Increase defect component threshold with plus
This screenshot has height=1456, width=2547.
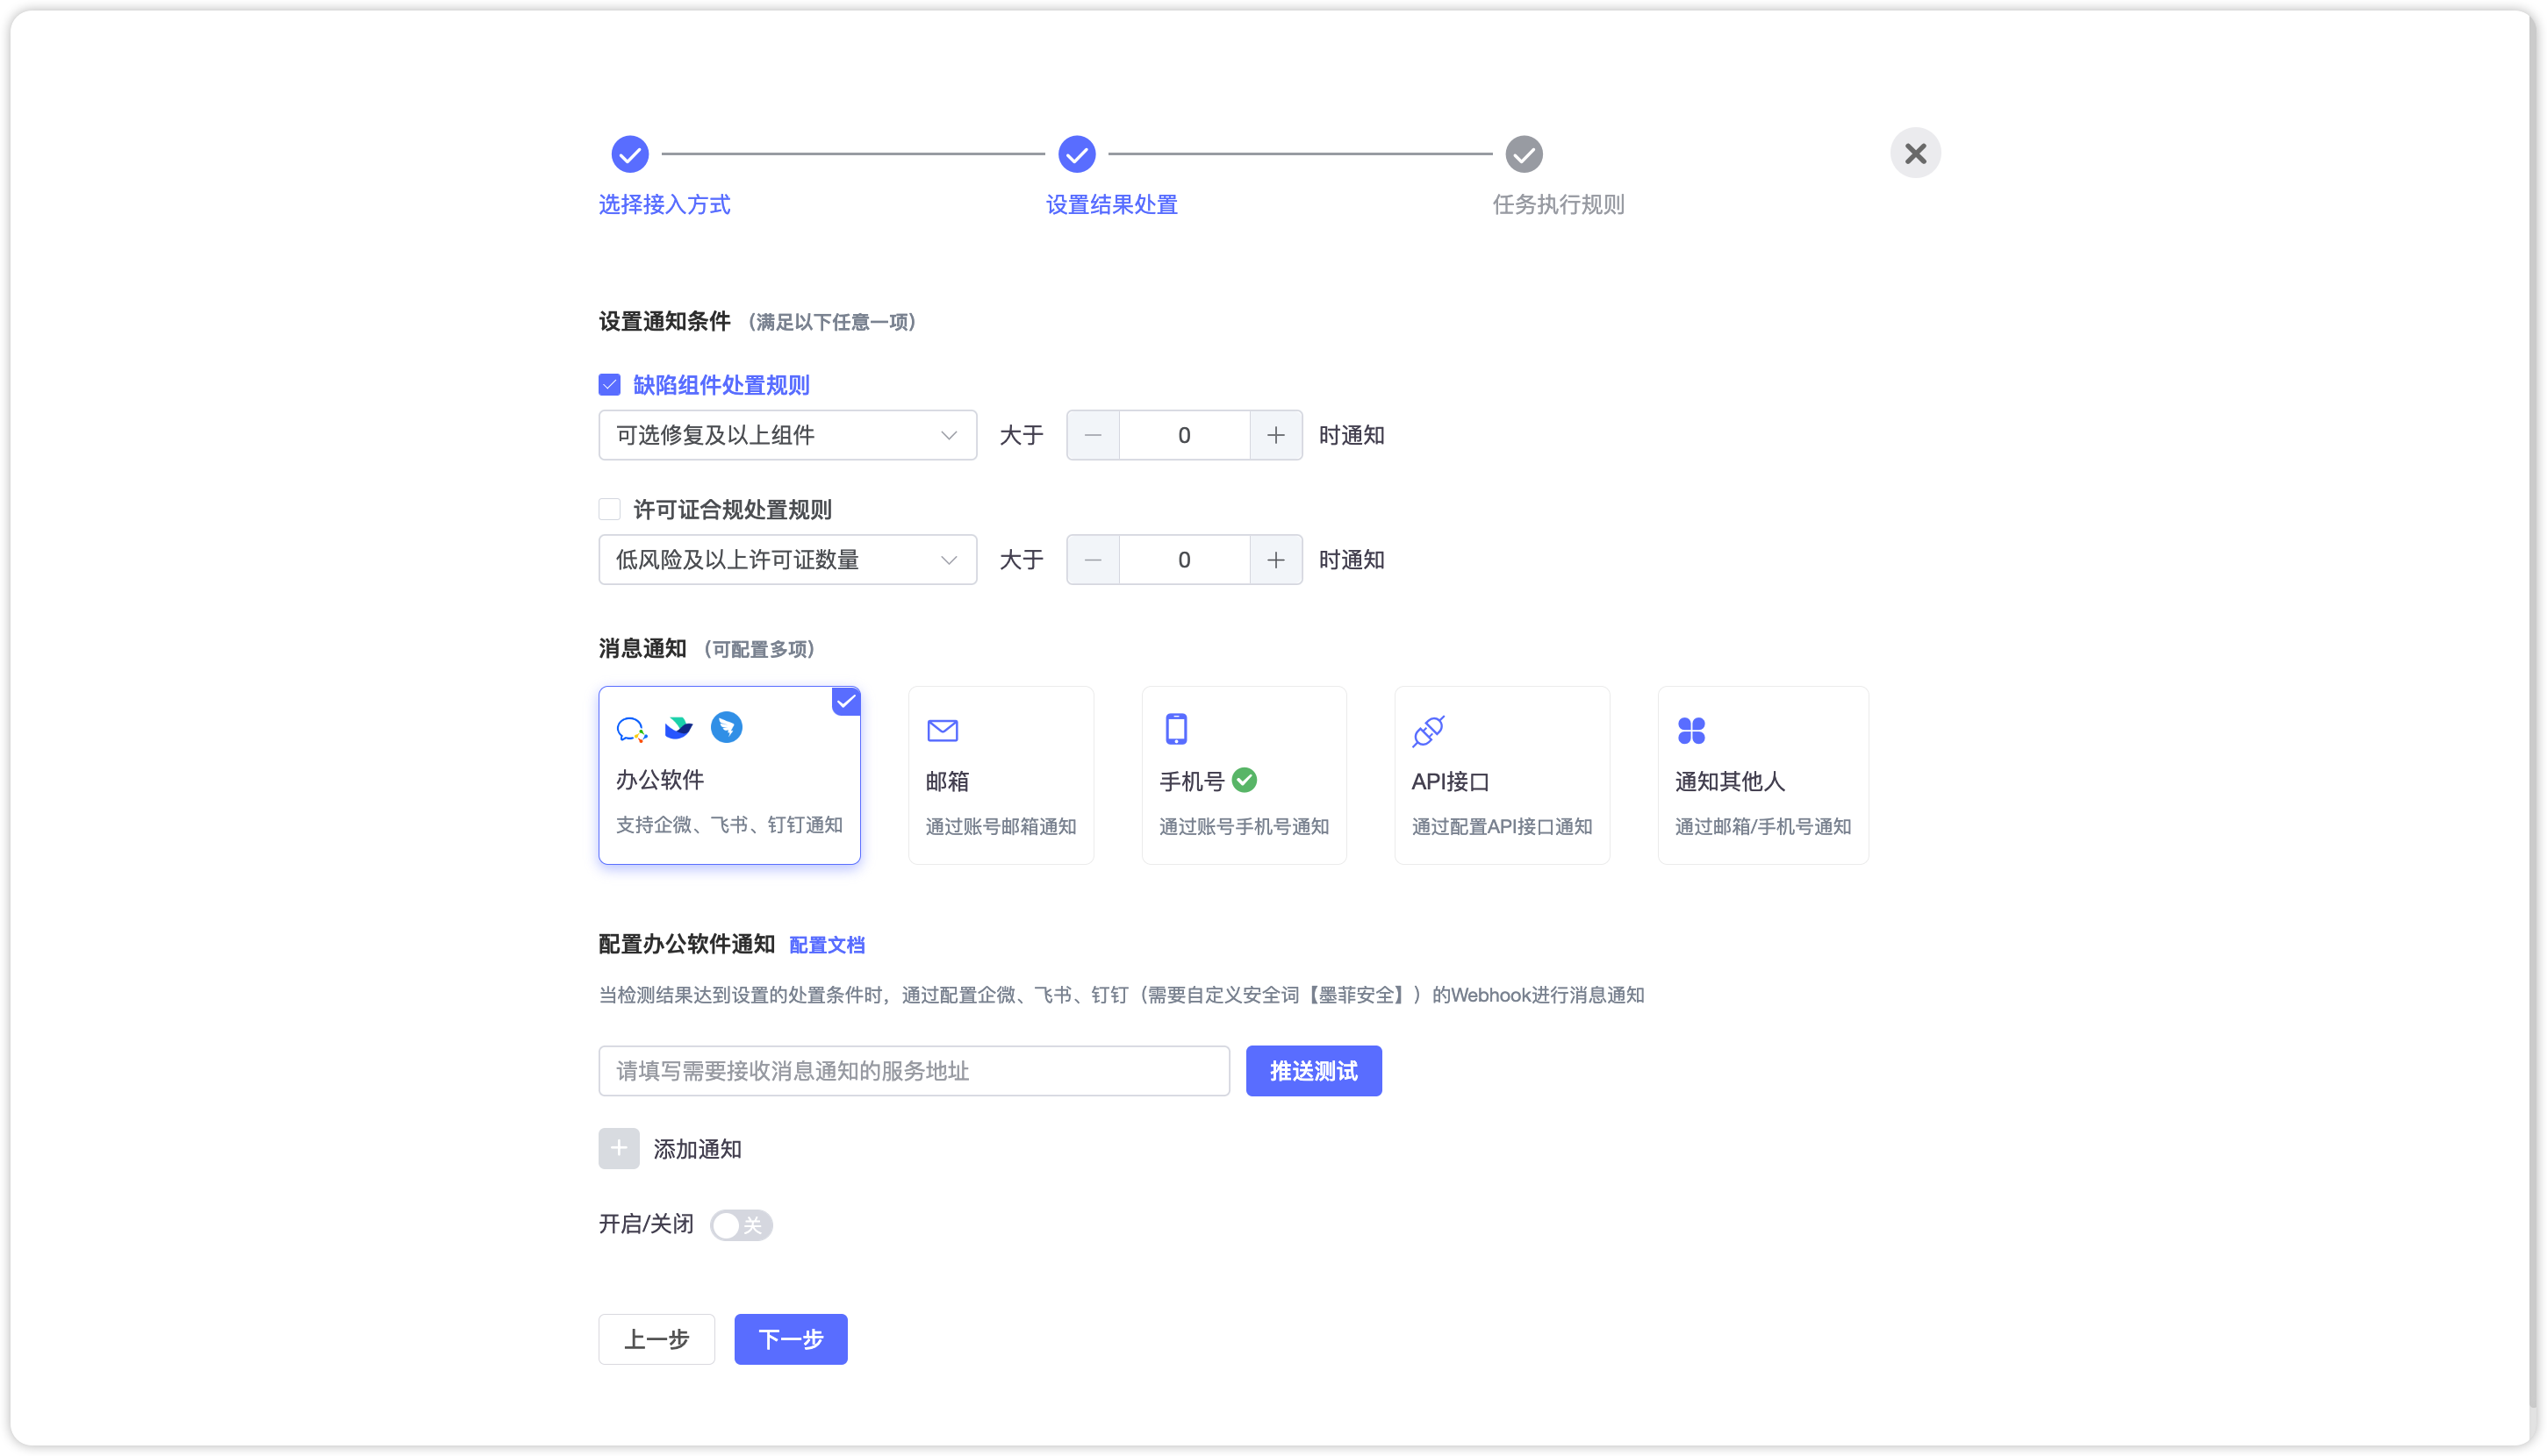pyautogui.click(x=1275, y=435)
